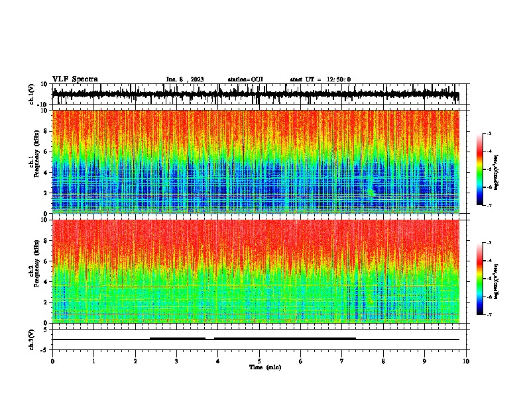525x405 pixels.
Task: Click the ch.1 color scale label '-3'
Action: tap(489, 134)
